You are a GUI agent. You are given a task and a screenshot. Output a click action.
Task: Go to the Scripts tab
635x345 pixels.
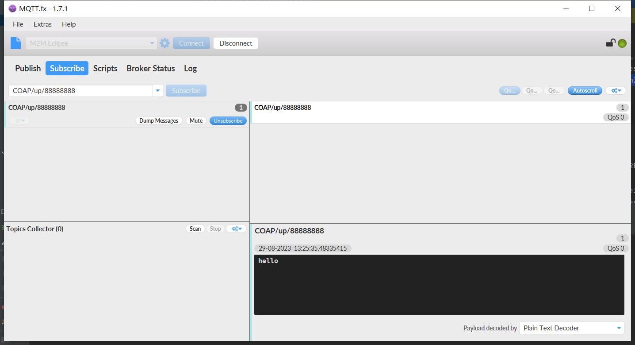[105, 68]
